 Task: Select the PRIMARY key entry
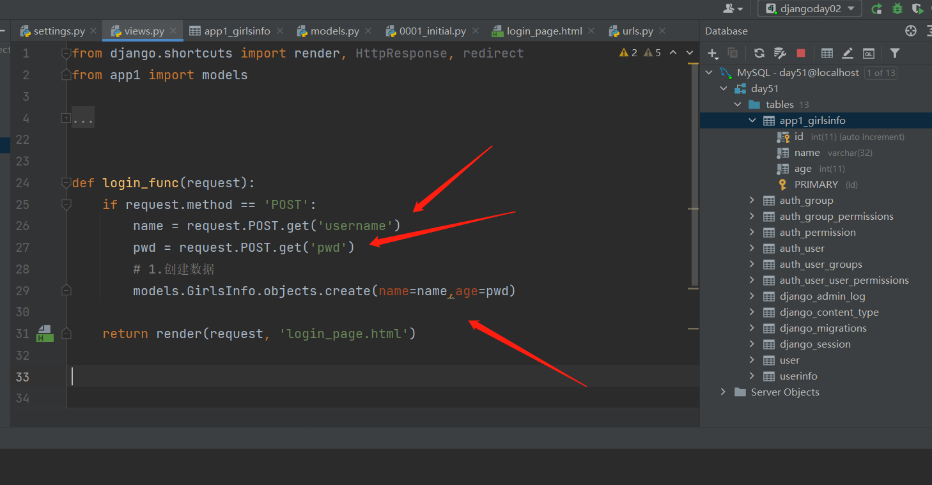[817, 185]
